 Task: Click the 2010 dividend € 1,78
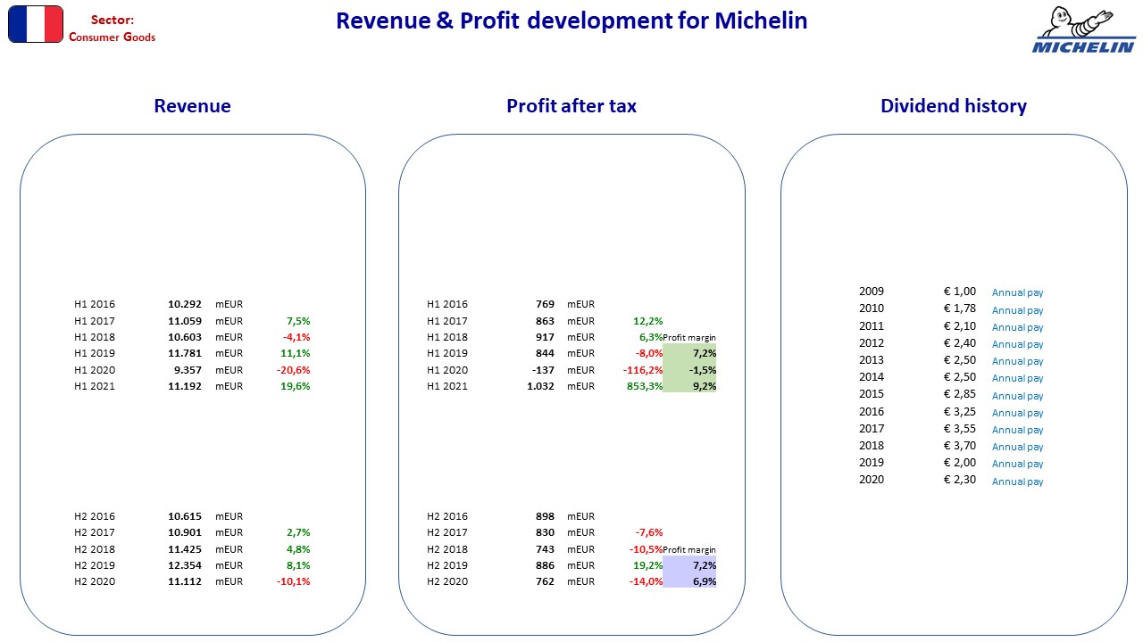coord(960,309)
